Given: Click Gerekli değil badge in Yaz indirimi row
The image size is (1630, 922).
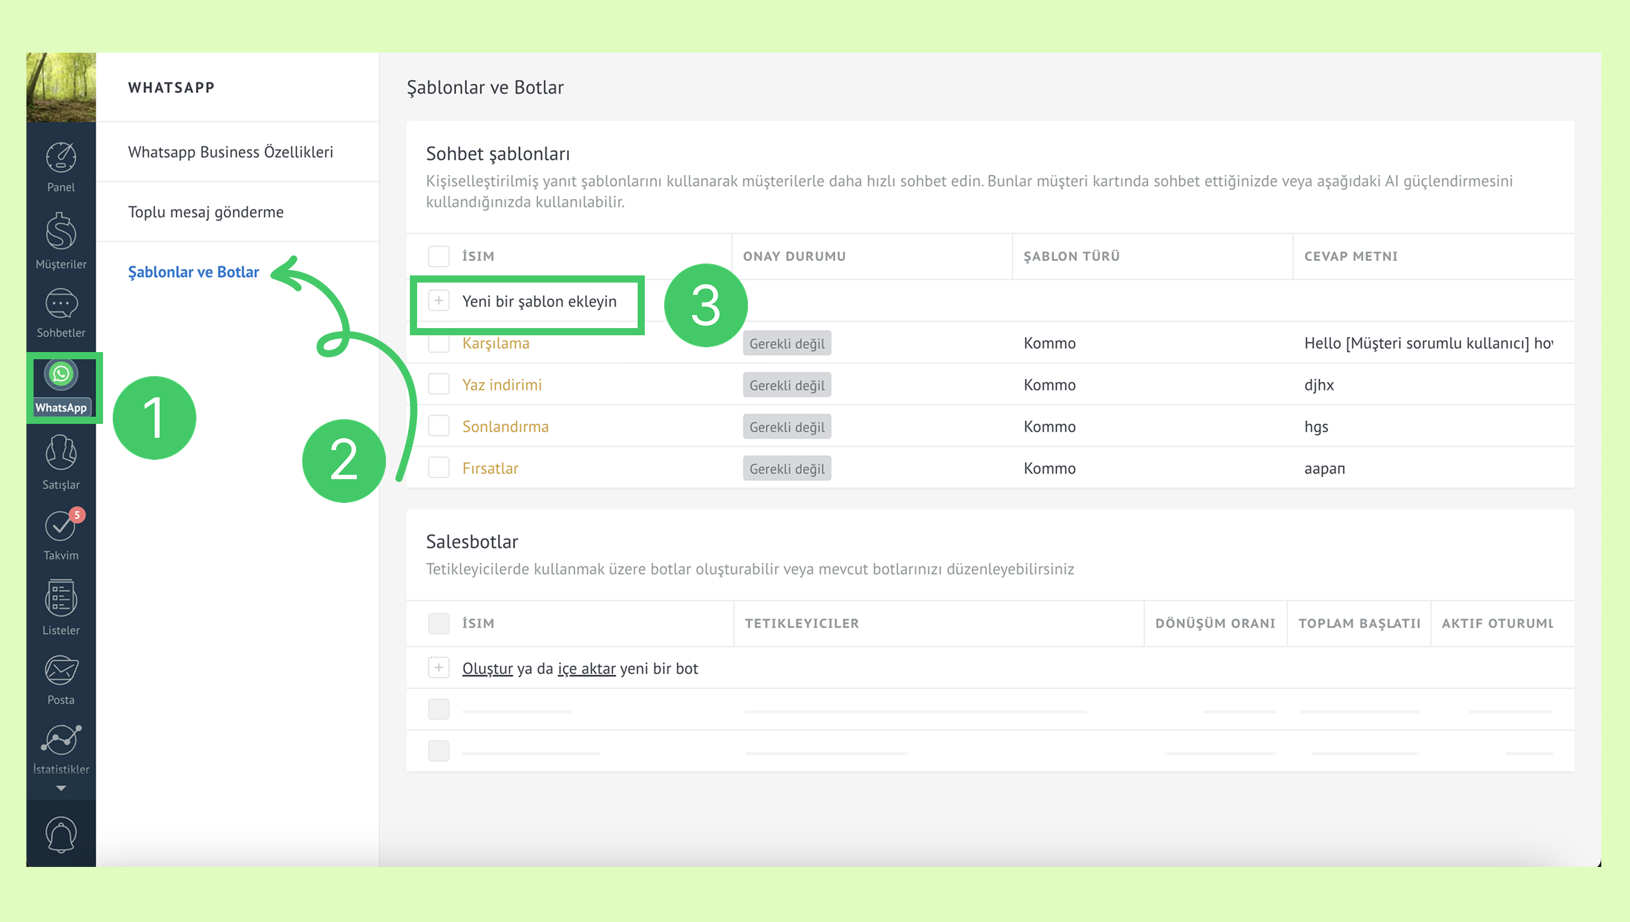Looking at the screenshot, I should 787,385.
